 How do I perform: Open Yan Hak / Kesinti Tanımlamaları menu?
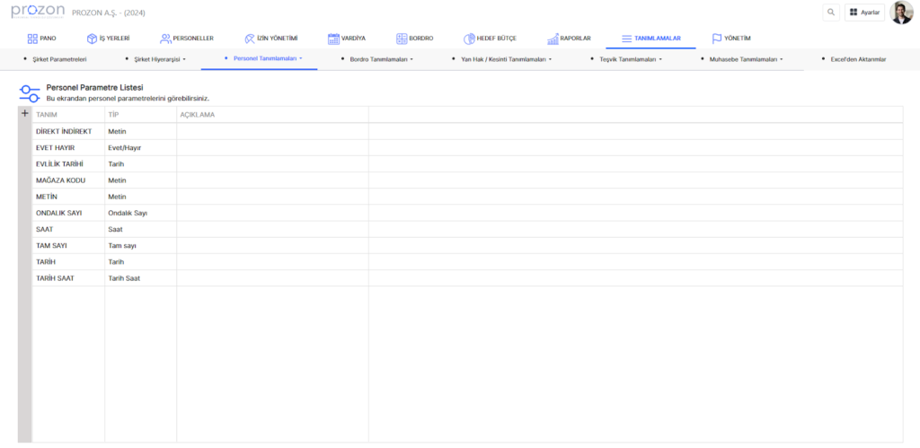click(505, 59)
